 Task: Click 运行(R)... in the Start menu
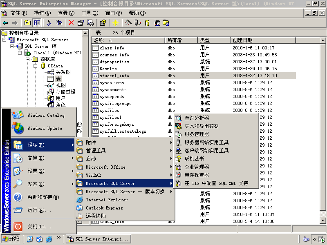click(43, 210)
